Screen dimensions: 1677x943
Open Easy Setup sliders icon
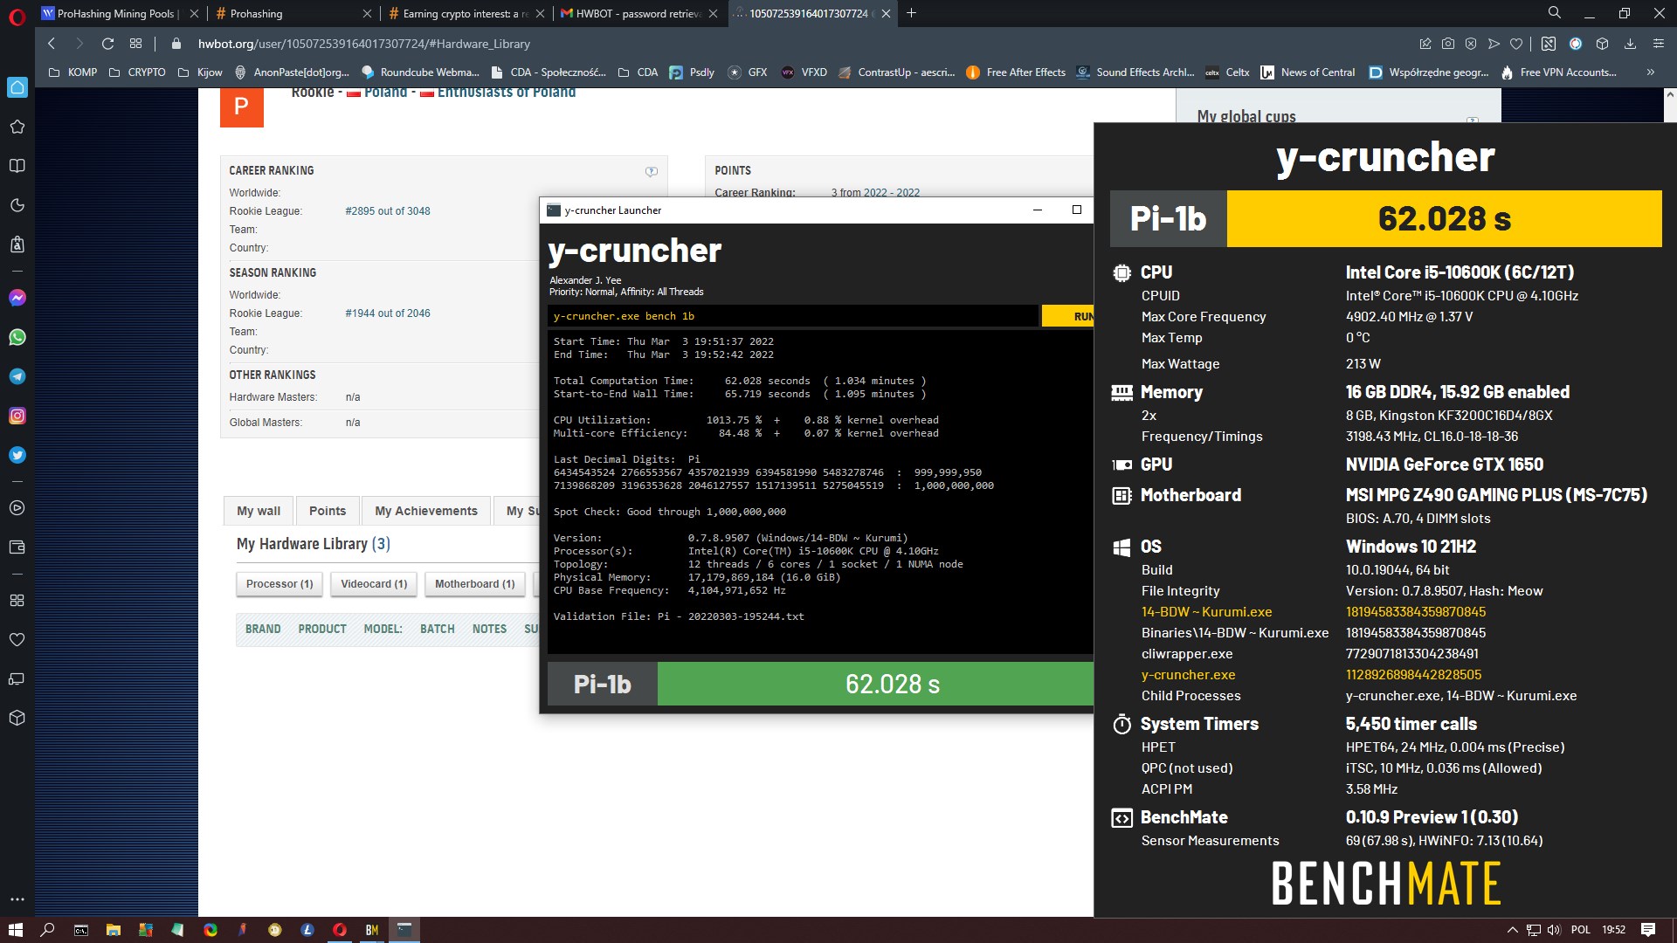click(x=1658, y=44)
